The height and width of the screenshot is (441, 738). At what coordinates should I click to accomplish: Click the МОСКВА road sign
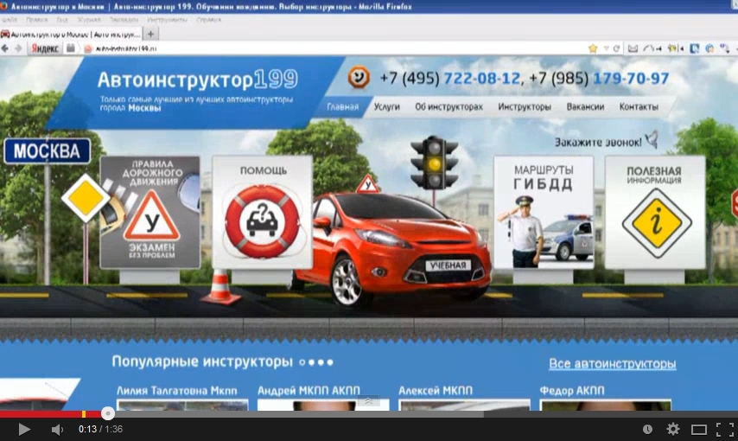(47, 151)
